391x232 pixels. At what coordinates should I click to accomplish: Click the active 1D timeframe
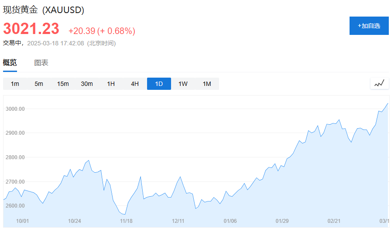pyautogui.click(x=159, y=84)
